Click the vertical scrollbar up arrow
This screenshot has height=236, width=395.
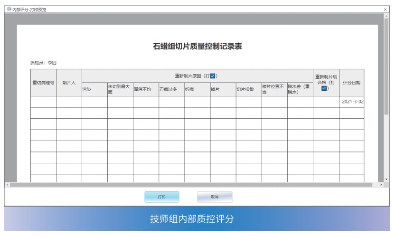(386, 16)
